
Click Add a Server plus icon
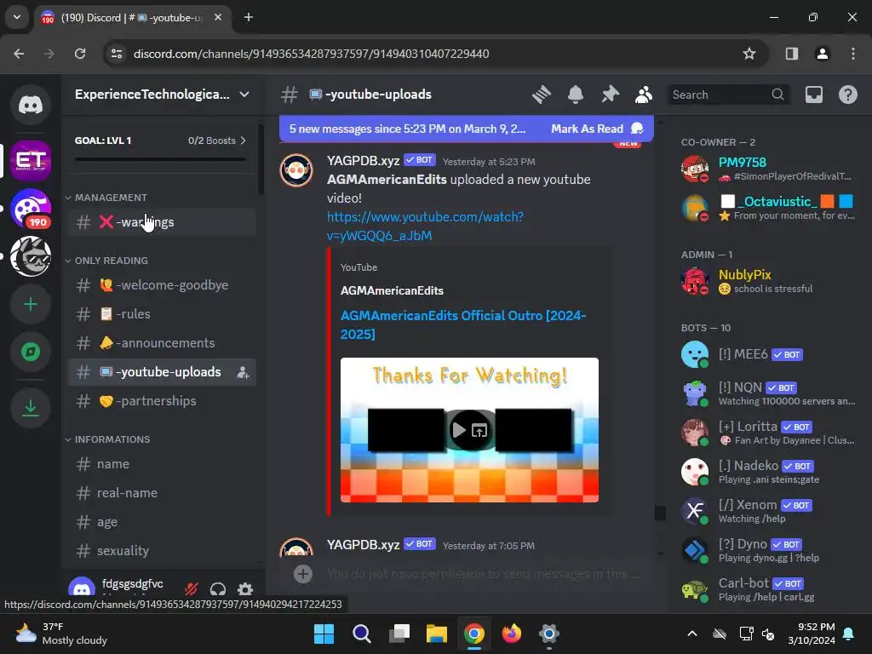(x=31, y=304)
